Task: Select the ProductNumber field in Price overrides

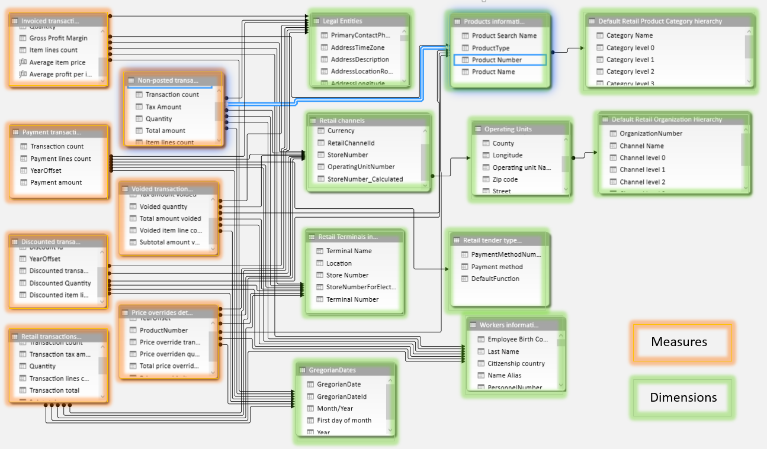Action: tap(165, 330)
